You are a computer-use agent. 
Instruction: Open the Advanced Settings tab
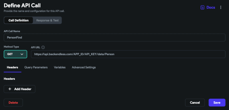84,67
